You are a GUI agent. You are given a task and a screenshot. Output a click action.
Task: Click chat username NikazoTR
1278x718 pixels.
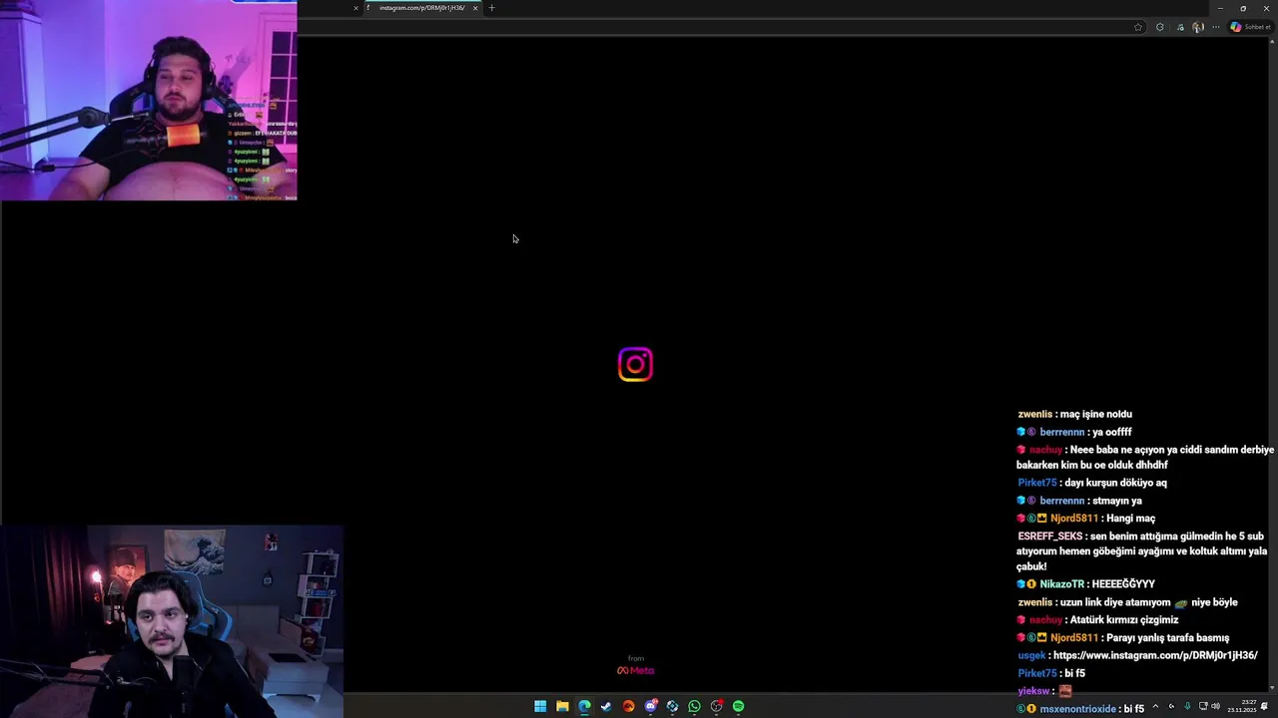click(x=1061, y=584)
